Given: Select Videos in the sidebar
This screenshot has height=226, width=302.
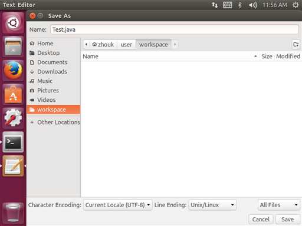Looking at the screenshot, I should pos(54,100).
